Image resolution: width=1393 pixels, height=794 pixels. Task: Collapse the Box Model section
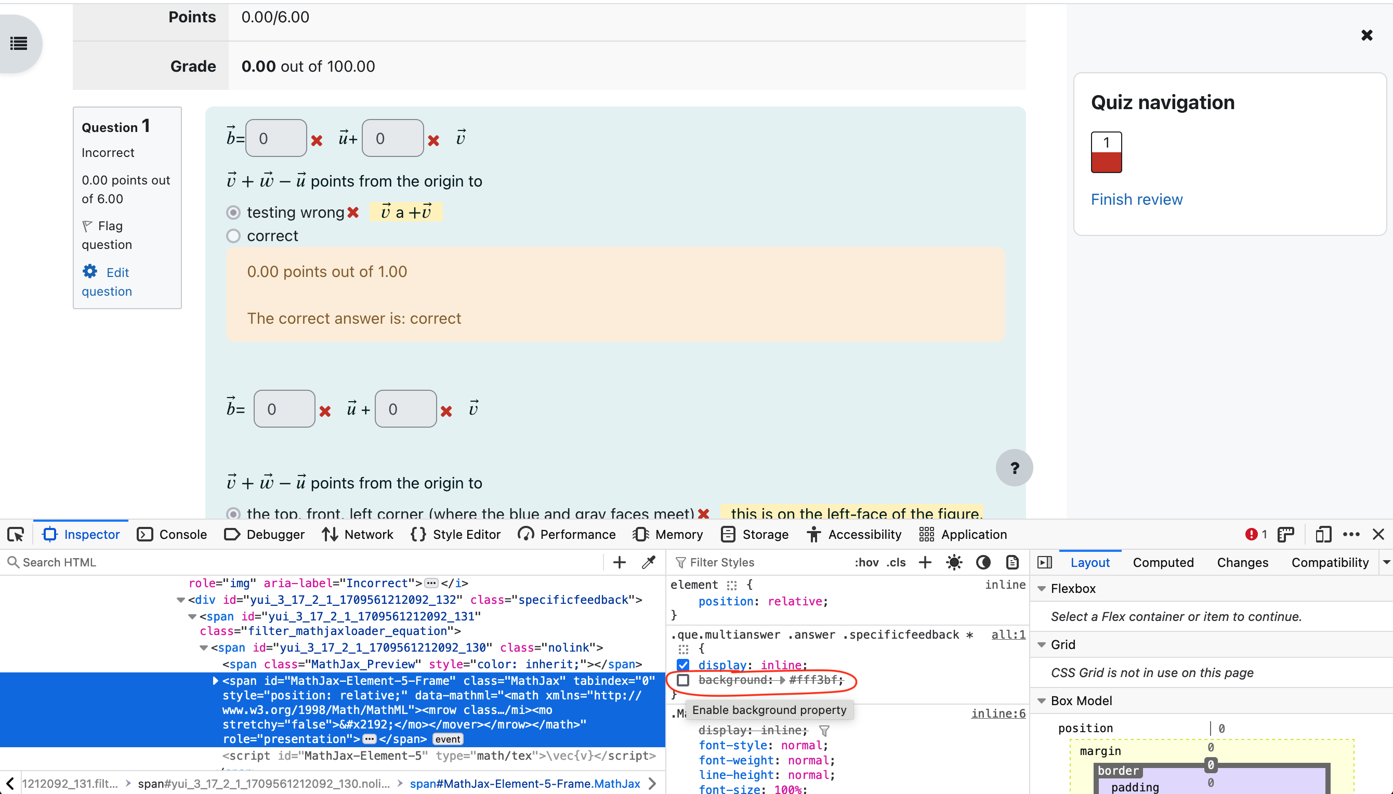coord(1041,701)
